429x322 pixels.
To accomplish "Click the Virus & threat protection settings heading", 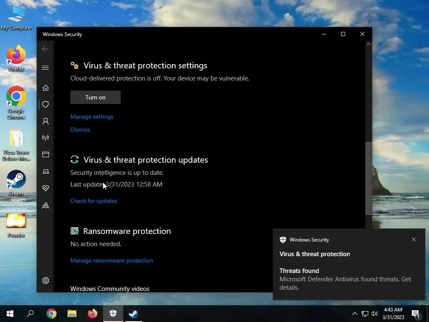I will click(145, 65).
